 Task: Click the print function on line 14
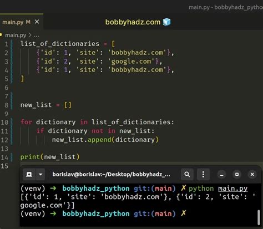click(x=30, y=157)
